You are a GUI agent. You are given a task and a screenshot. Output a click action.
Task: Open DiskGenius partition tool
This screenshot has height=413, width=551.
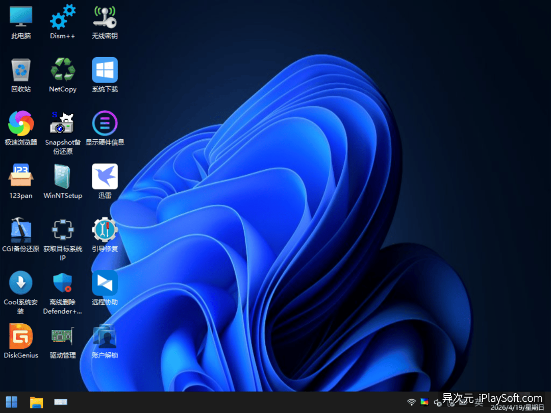[x=21, y=341]
